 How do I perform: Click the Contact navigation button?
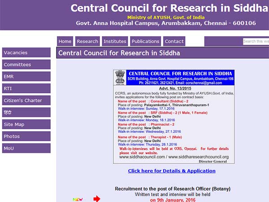[174, 41]
